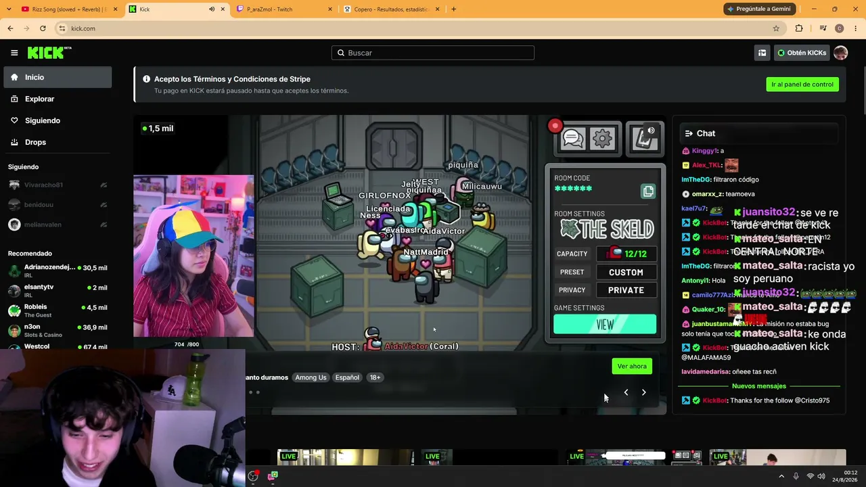This screenshot has height=487, width=866.
Task: Open the n3on recommended channel
Action: [58, 330]
